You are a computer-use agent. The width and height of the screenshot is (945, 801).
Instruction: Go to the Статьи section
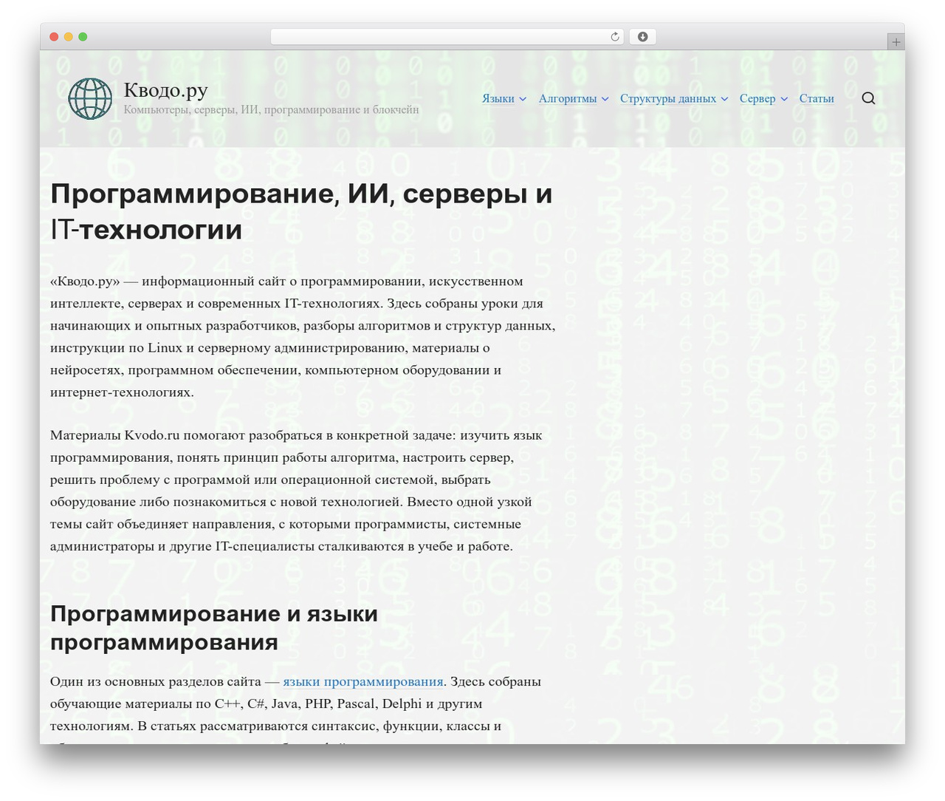coord(817,98)
